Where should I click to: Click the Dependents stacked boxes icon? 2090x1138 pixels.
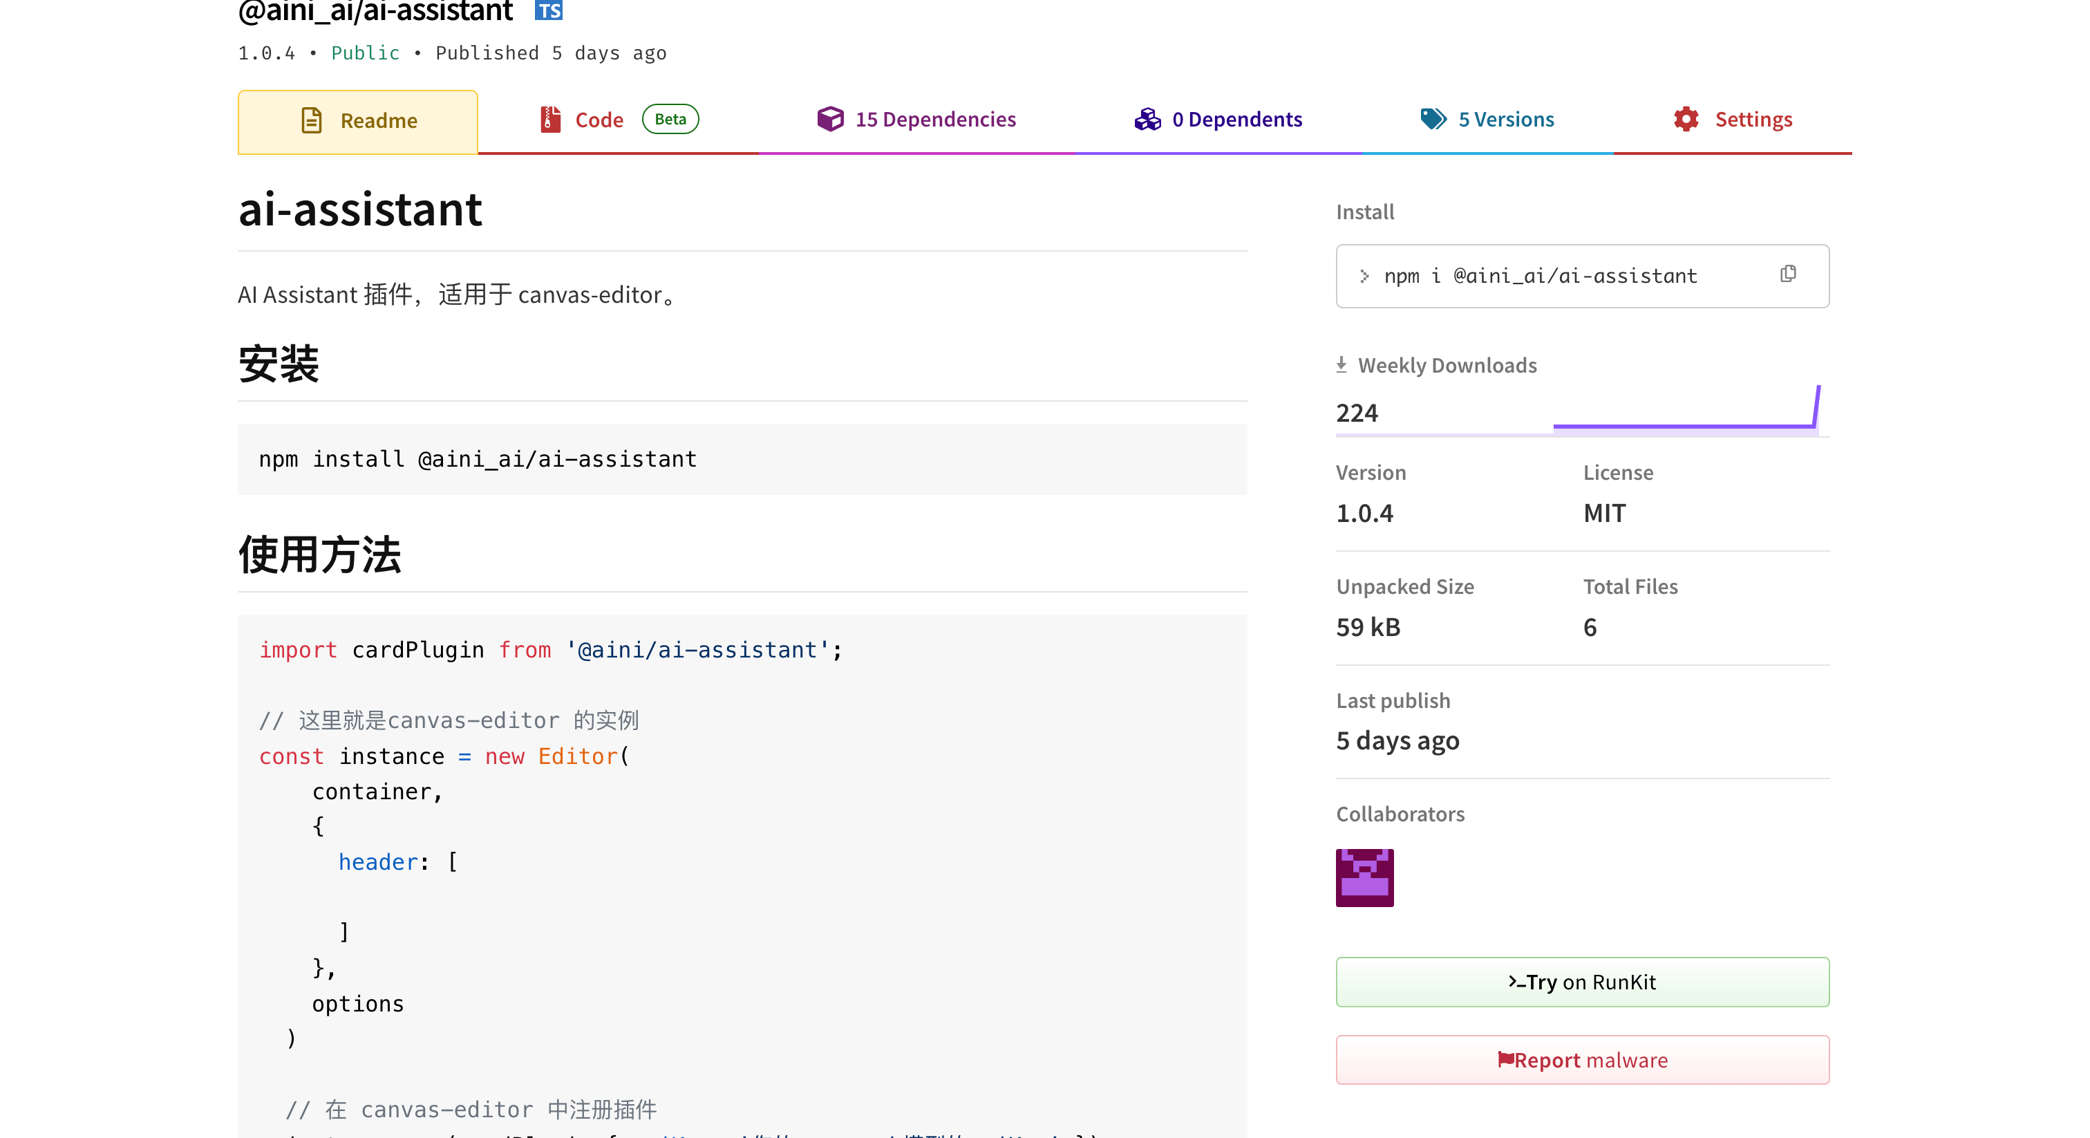pyautogui.click(x=1147, y=120)
